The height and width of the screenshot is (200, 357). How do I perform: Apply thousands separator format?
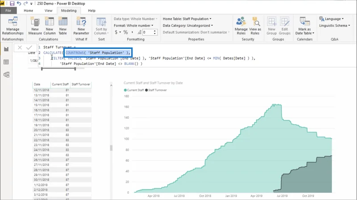click(132, 32)
